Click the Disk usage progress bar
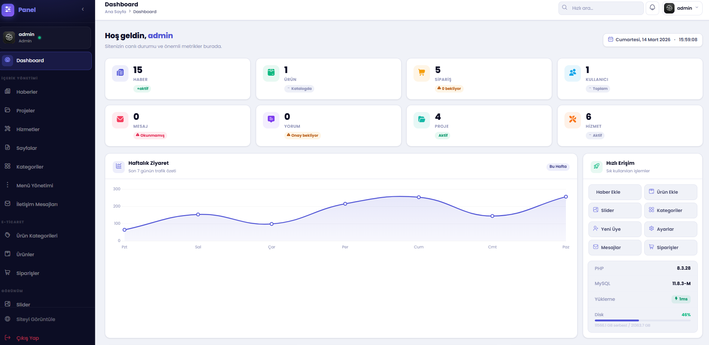The width and height of the screenshot is (709, 345). pos(642,321)
